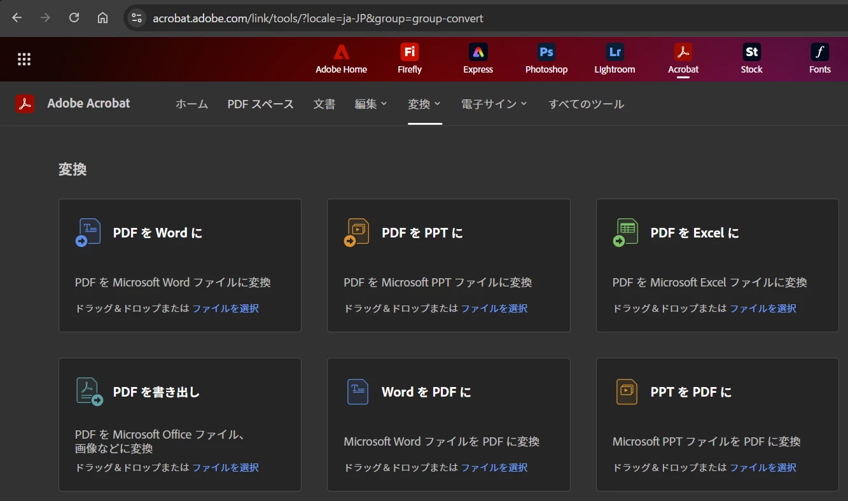The width and height of the screenshot is (848, 501).
Task: Click browser site information icon
Action: pyautogui.click(x=136, y=18)
